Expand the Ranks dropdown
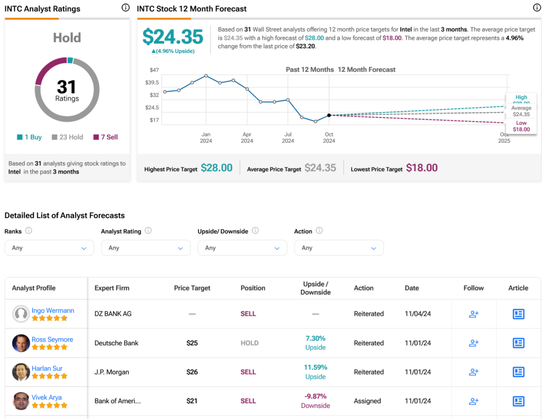This screenshot has width=542, height=419. pos(49,248)
